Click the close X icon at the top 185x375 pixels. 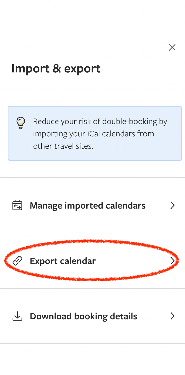click(x=172, y=48)
